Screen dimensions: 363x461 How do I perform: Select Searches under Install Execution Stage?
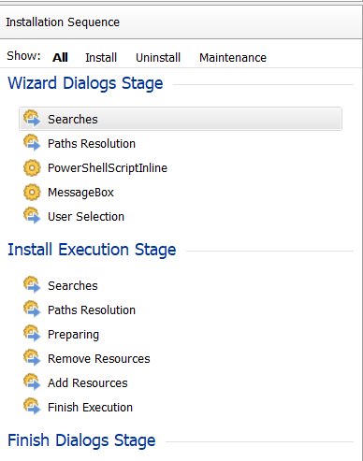73,286
